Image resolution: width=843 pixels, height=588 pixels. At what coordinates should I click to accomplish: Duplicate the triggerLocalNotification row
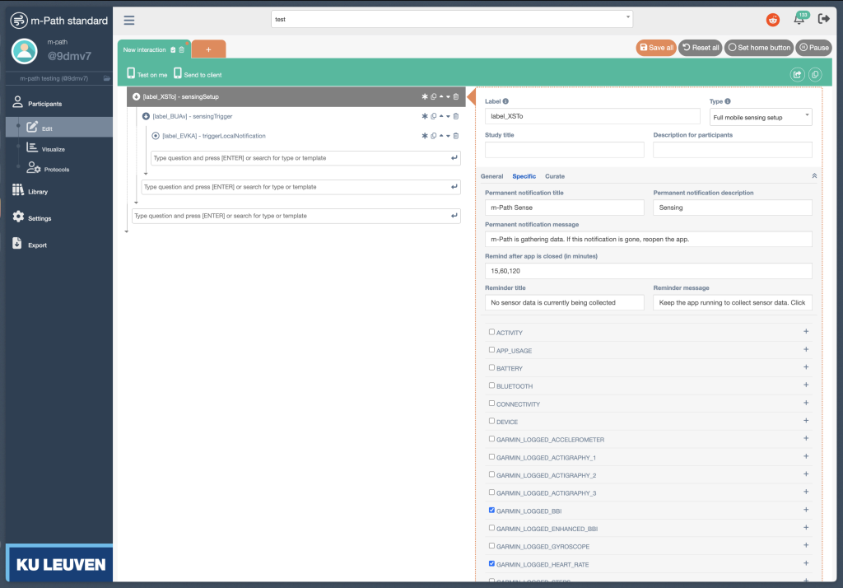click(433, 136)
